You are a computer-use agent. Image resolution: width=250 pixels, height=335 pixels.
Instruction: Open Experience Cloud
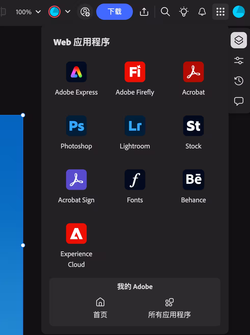click(76, 233)
